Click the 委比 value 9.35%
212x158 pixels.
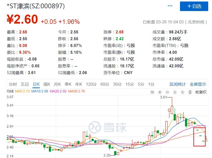(25, 52)
